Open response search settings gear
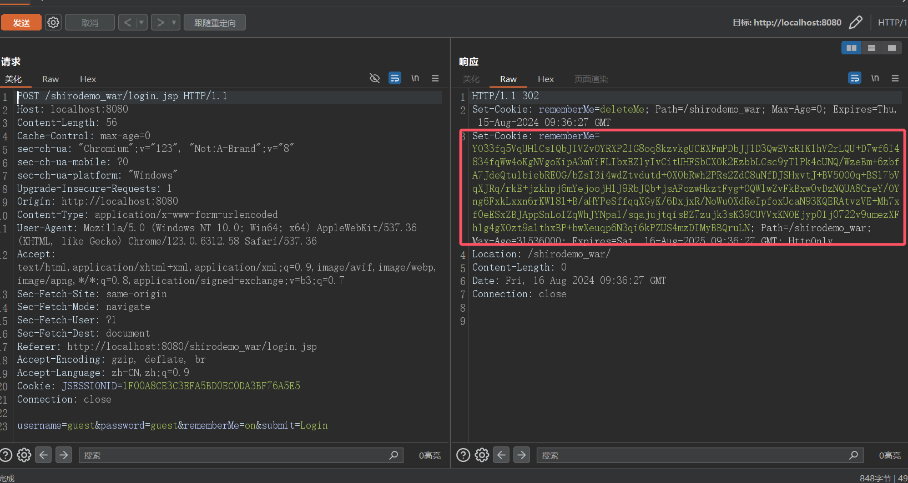This screenshot has width=908, height=483. (482, 455)
